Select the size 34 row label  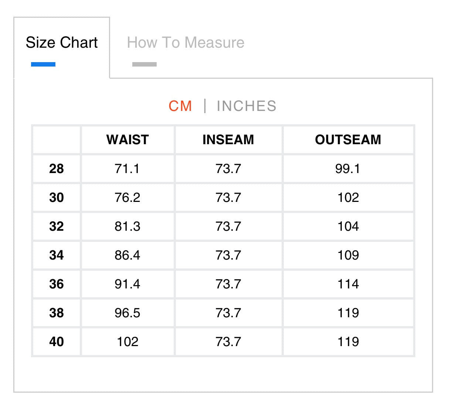click(x=57, y=255)
